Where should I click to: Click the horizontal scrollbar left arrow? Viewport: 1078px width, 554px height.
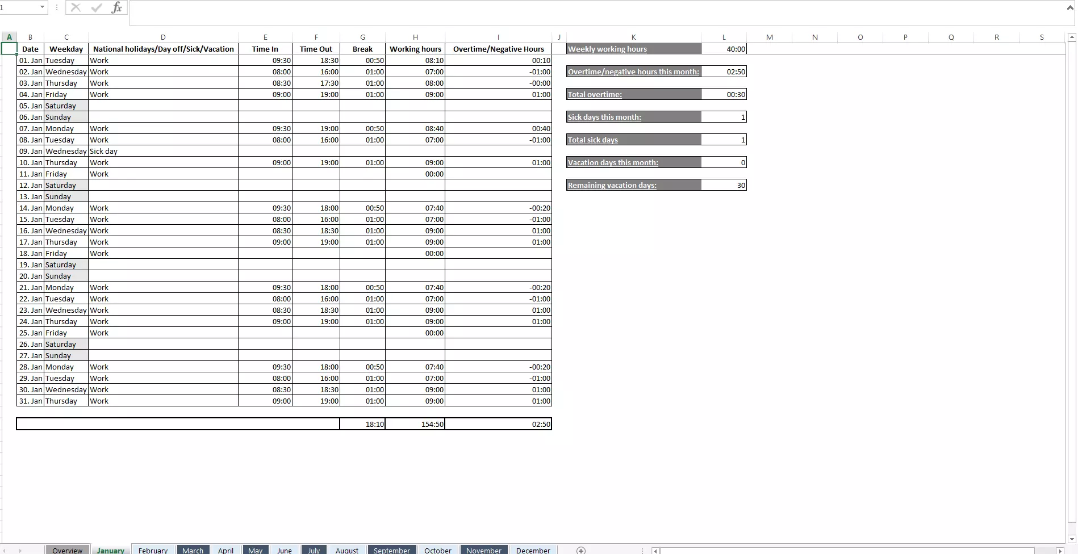point(655,551)
